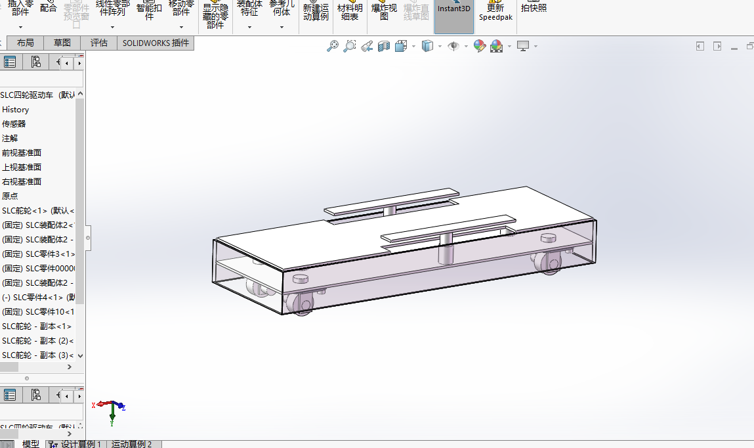Open the dropdown arrow under 移动零部件

[181, 27]
